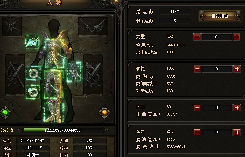Increase 智力 points with plus button
The image size is (245, 157).
[237, 132]
